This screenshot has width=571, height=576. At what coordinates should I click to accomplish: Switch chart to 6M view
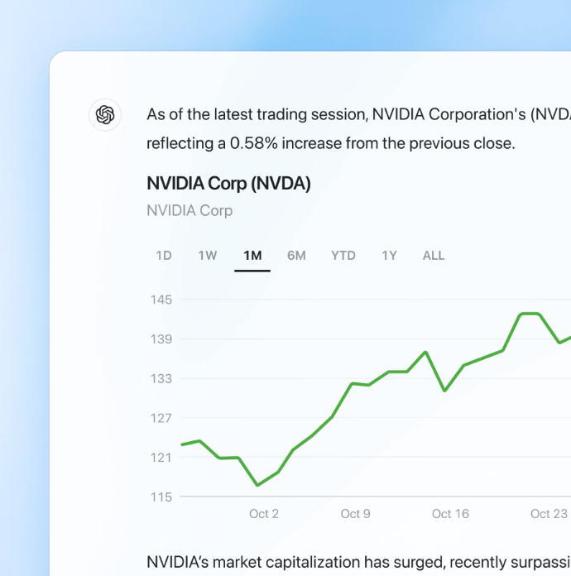pyautogui.click(x=296, y=256)
